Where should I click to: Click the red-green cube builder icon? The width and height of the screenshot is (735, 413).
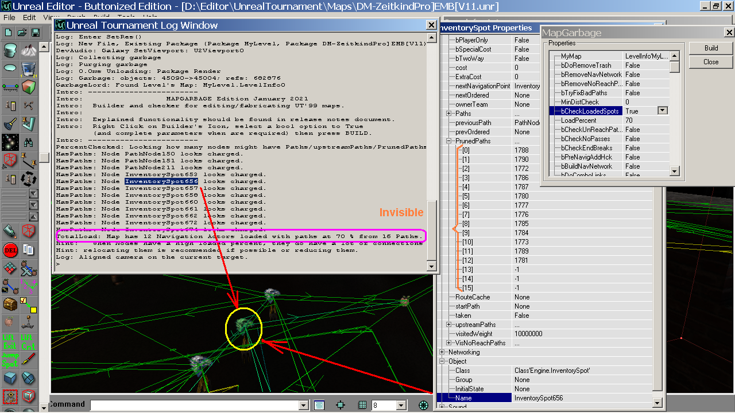coord(28,87)
